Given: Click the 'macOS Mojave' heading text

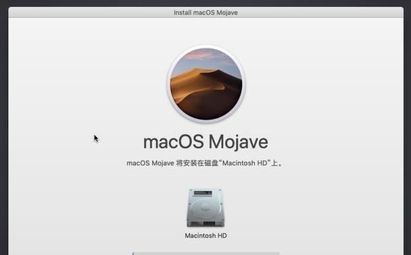Looking at the screenshot, I should (205, 142).
